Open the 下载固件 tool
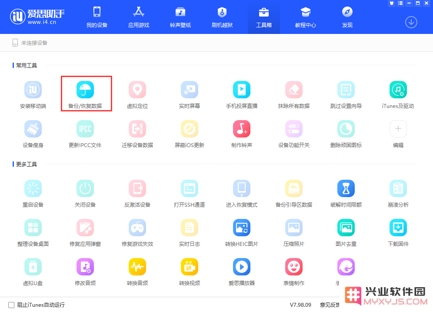This screenshot has width=433, height=312. click(x=398, y=233)
